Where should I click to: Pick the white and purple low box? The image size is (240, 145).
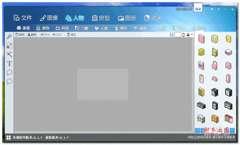228,52
